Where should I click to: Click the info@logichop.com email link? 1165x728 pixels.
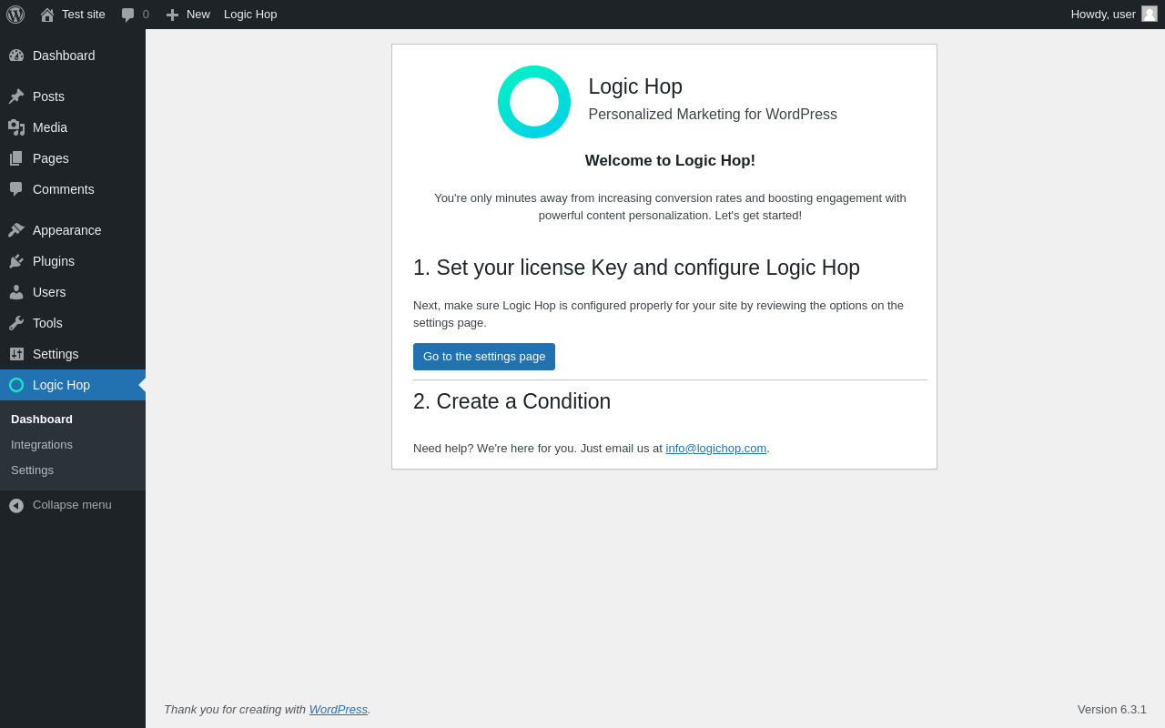pos(716,449)
